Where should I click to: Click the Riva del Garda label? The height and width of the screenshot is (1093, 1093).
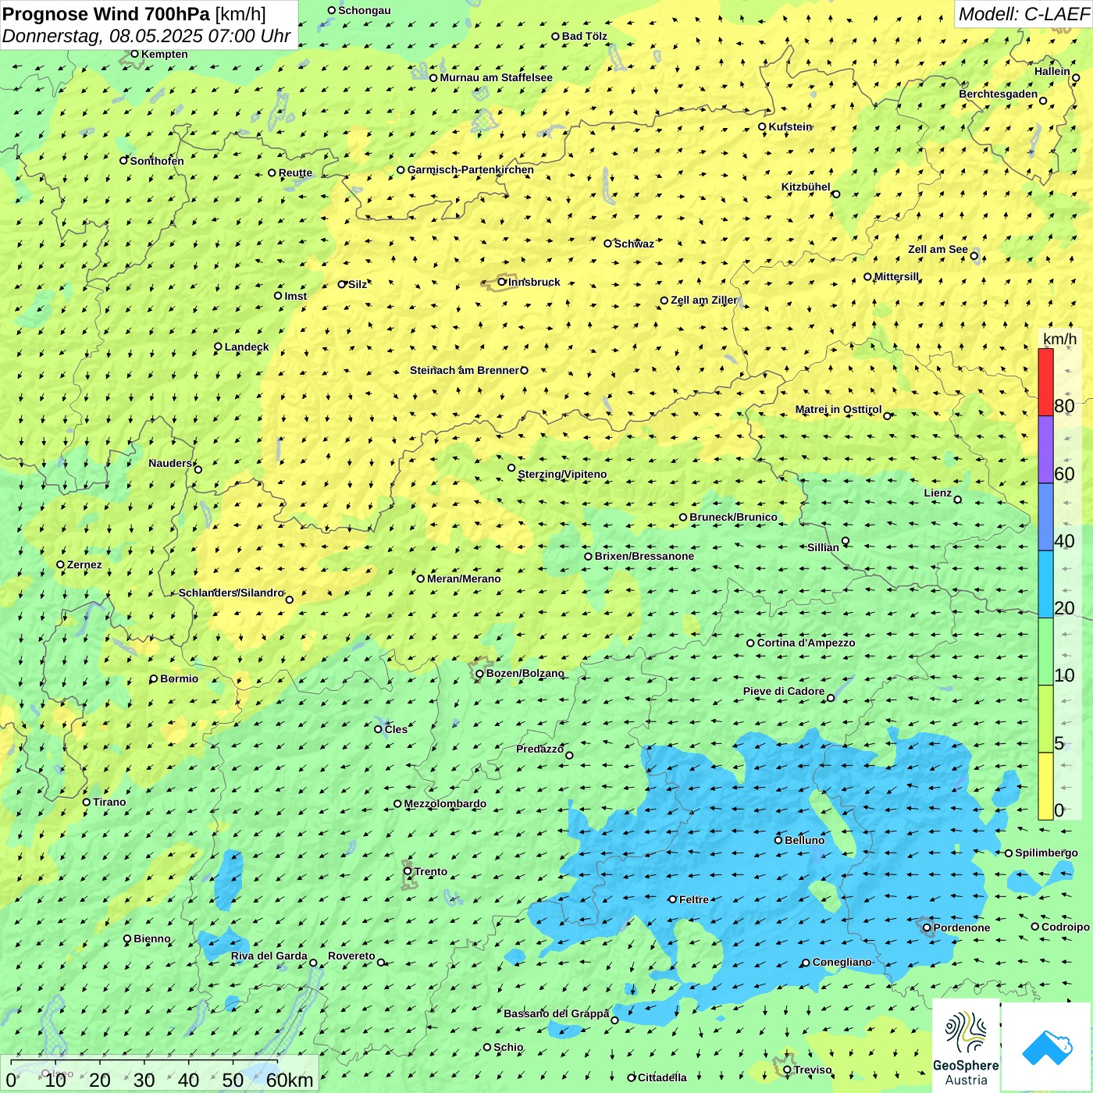269,956
